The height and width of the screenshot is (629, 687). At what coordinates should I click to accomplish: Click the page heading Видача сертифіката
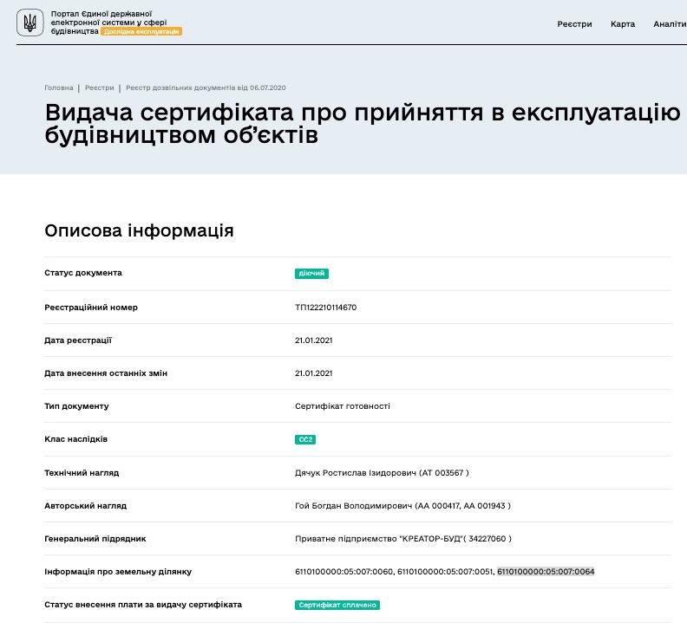click(x=363, y=123)
